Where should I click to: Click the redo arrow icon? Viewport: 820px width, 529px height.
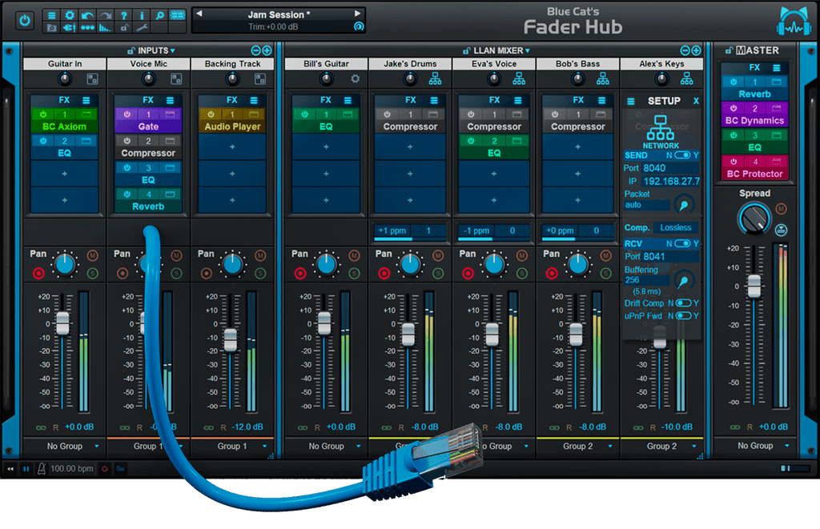click(x=106, y=15)
